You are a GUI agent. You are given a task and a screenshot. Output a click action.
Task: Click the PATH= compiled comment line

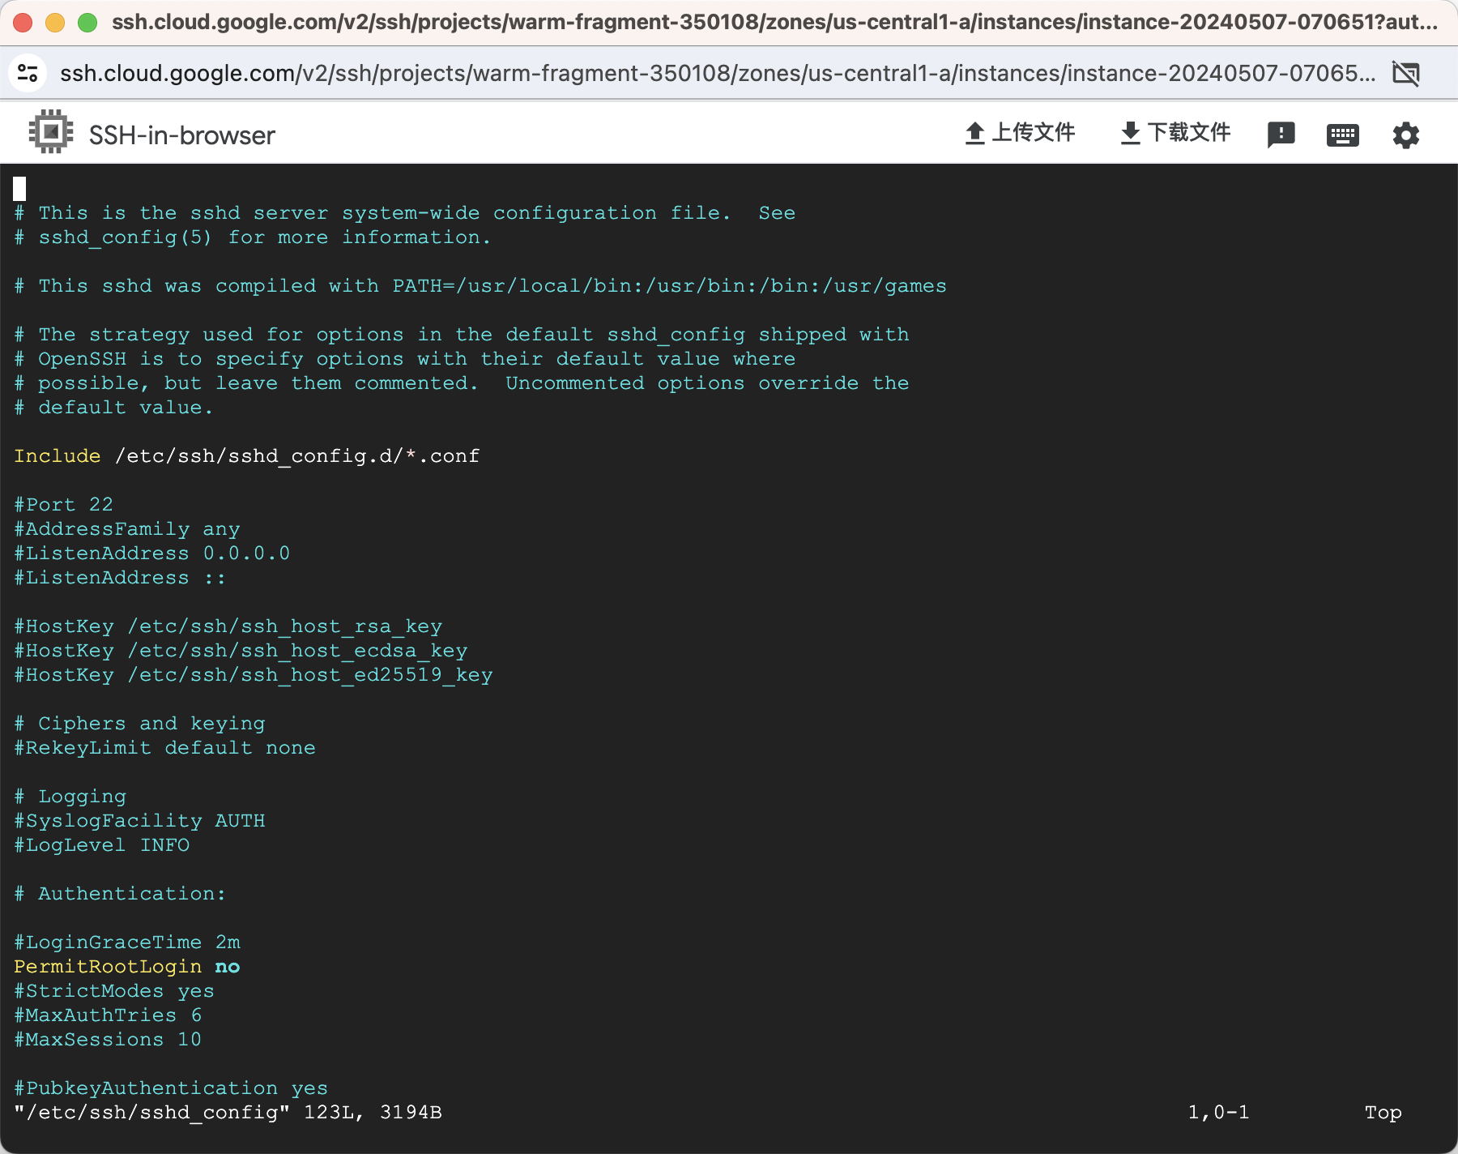[x=480, y=286]
